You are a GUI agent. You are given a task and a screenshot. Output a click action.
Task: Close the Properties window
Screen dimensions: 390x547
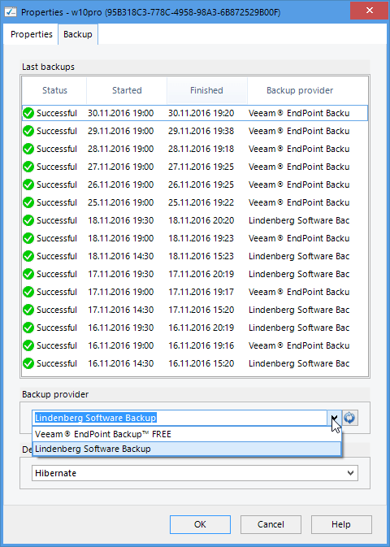pos(370,10)
